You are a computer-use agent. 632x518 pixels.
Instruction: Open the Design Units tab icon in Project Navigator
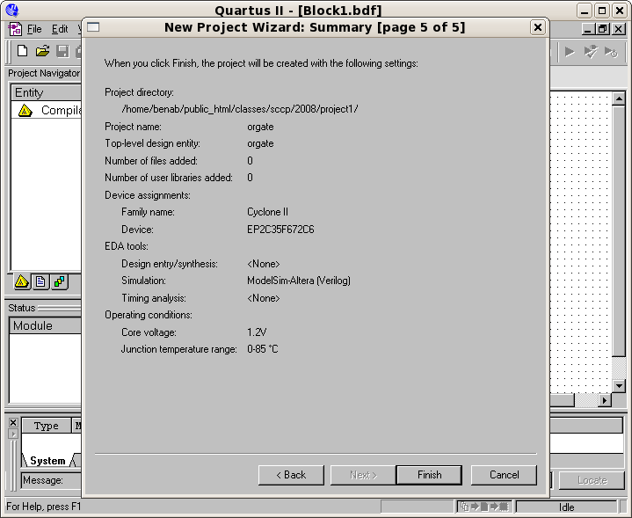click(59, 282)
